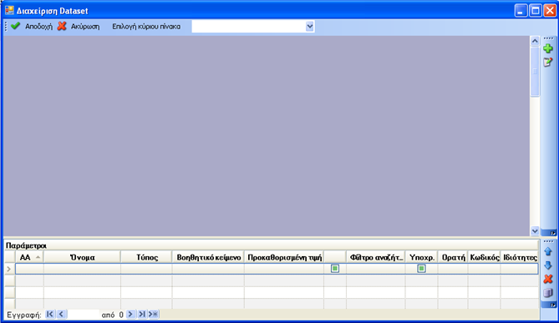The image size is (559, 323).
Task: Expand toolbar overflow beside parameters grid
Action: [x=552, y=305]
